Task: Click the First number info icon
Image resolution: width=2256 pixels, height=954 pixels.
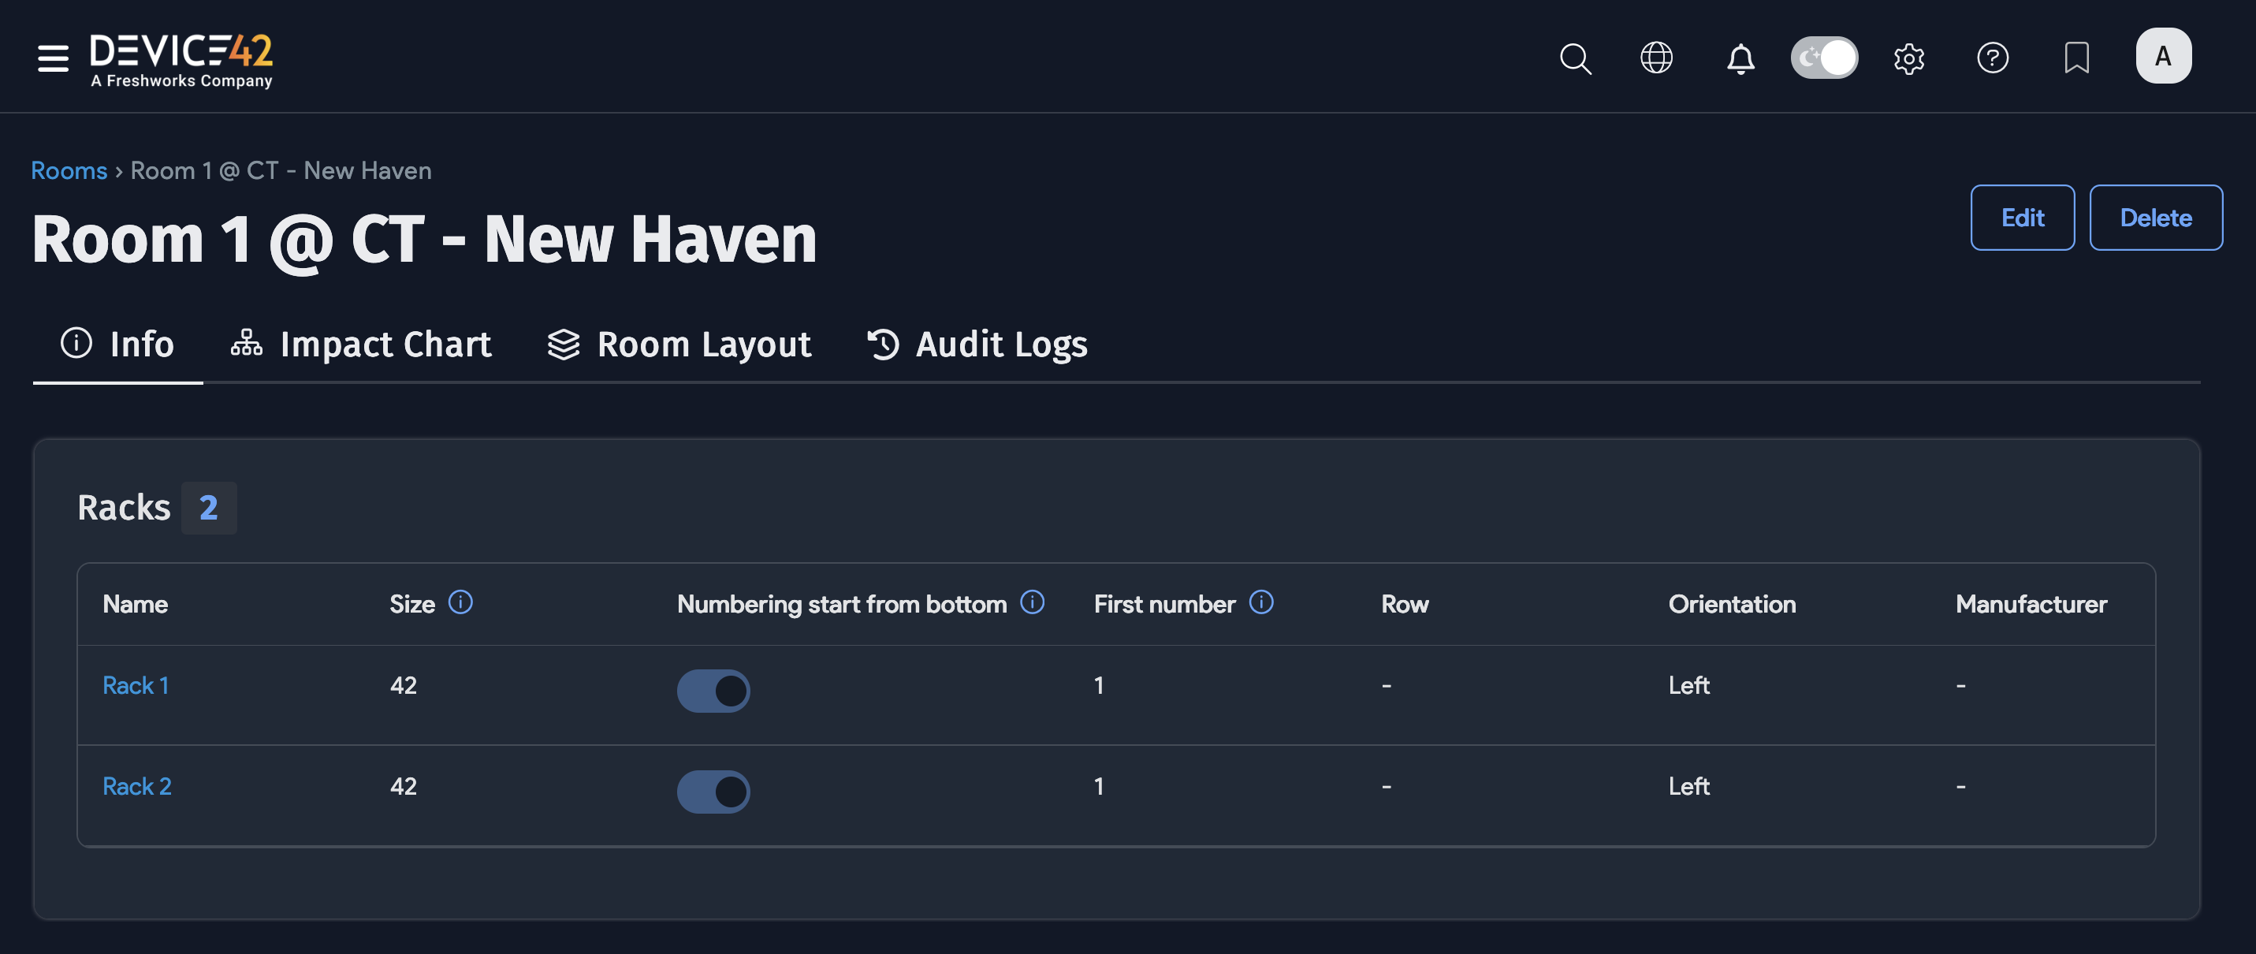Action: 1261,602
